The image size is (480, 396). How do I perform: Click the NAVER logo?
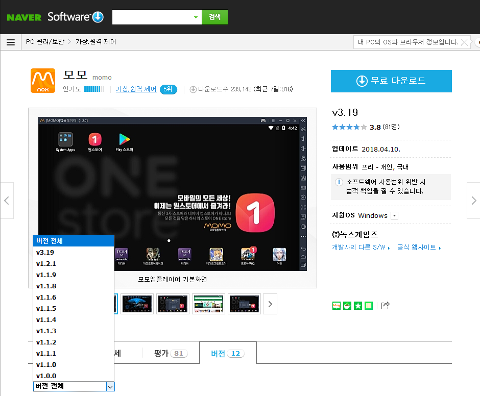[x=24, y=18]
